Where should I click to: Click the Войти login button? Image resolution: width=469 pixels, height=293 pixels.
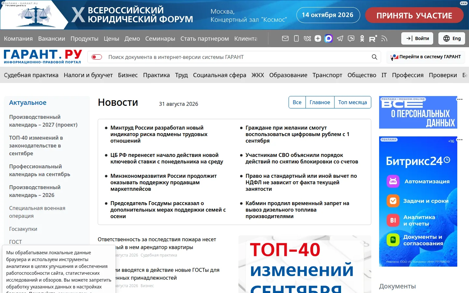pos(417,38)
